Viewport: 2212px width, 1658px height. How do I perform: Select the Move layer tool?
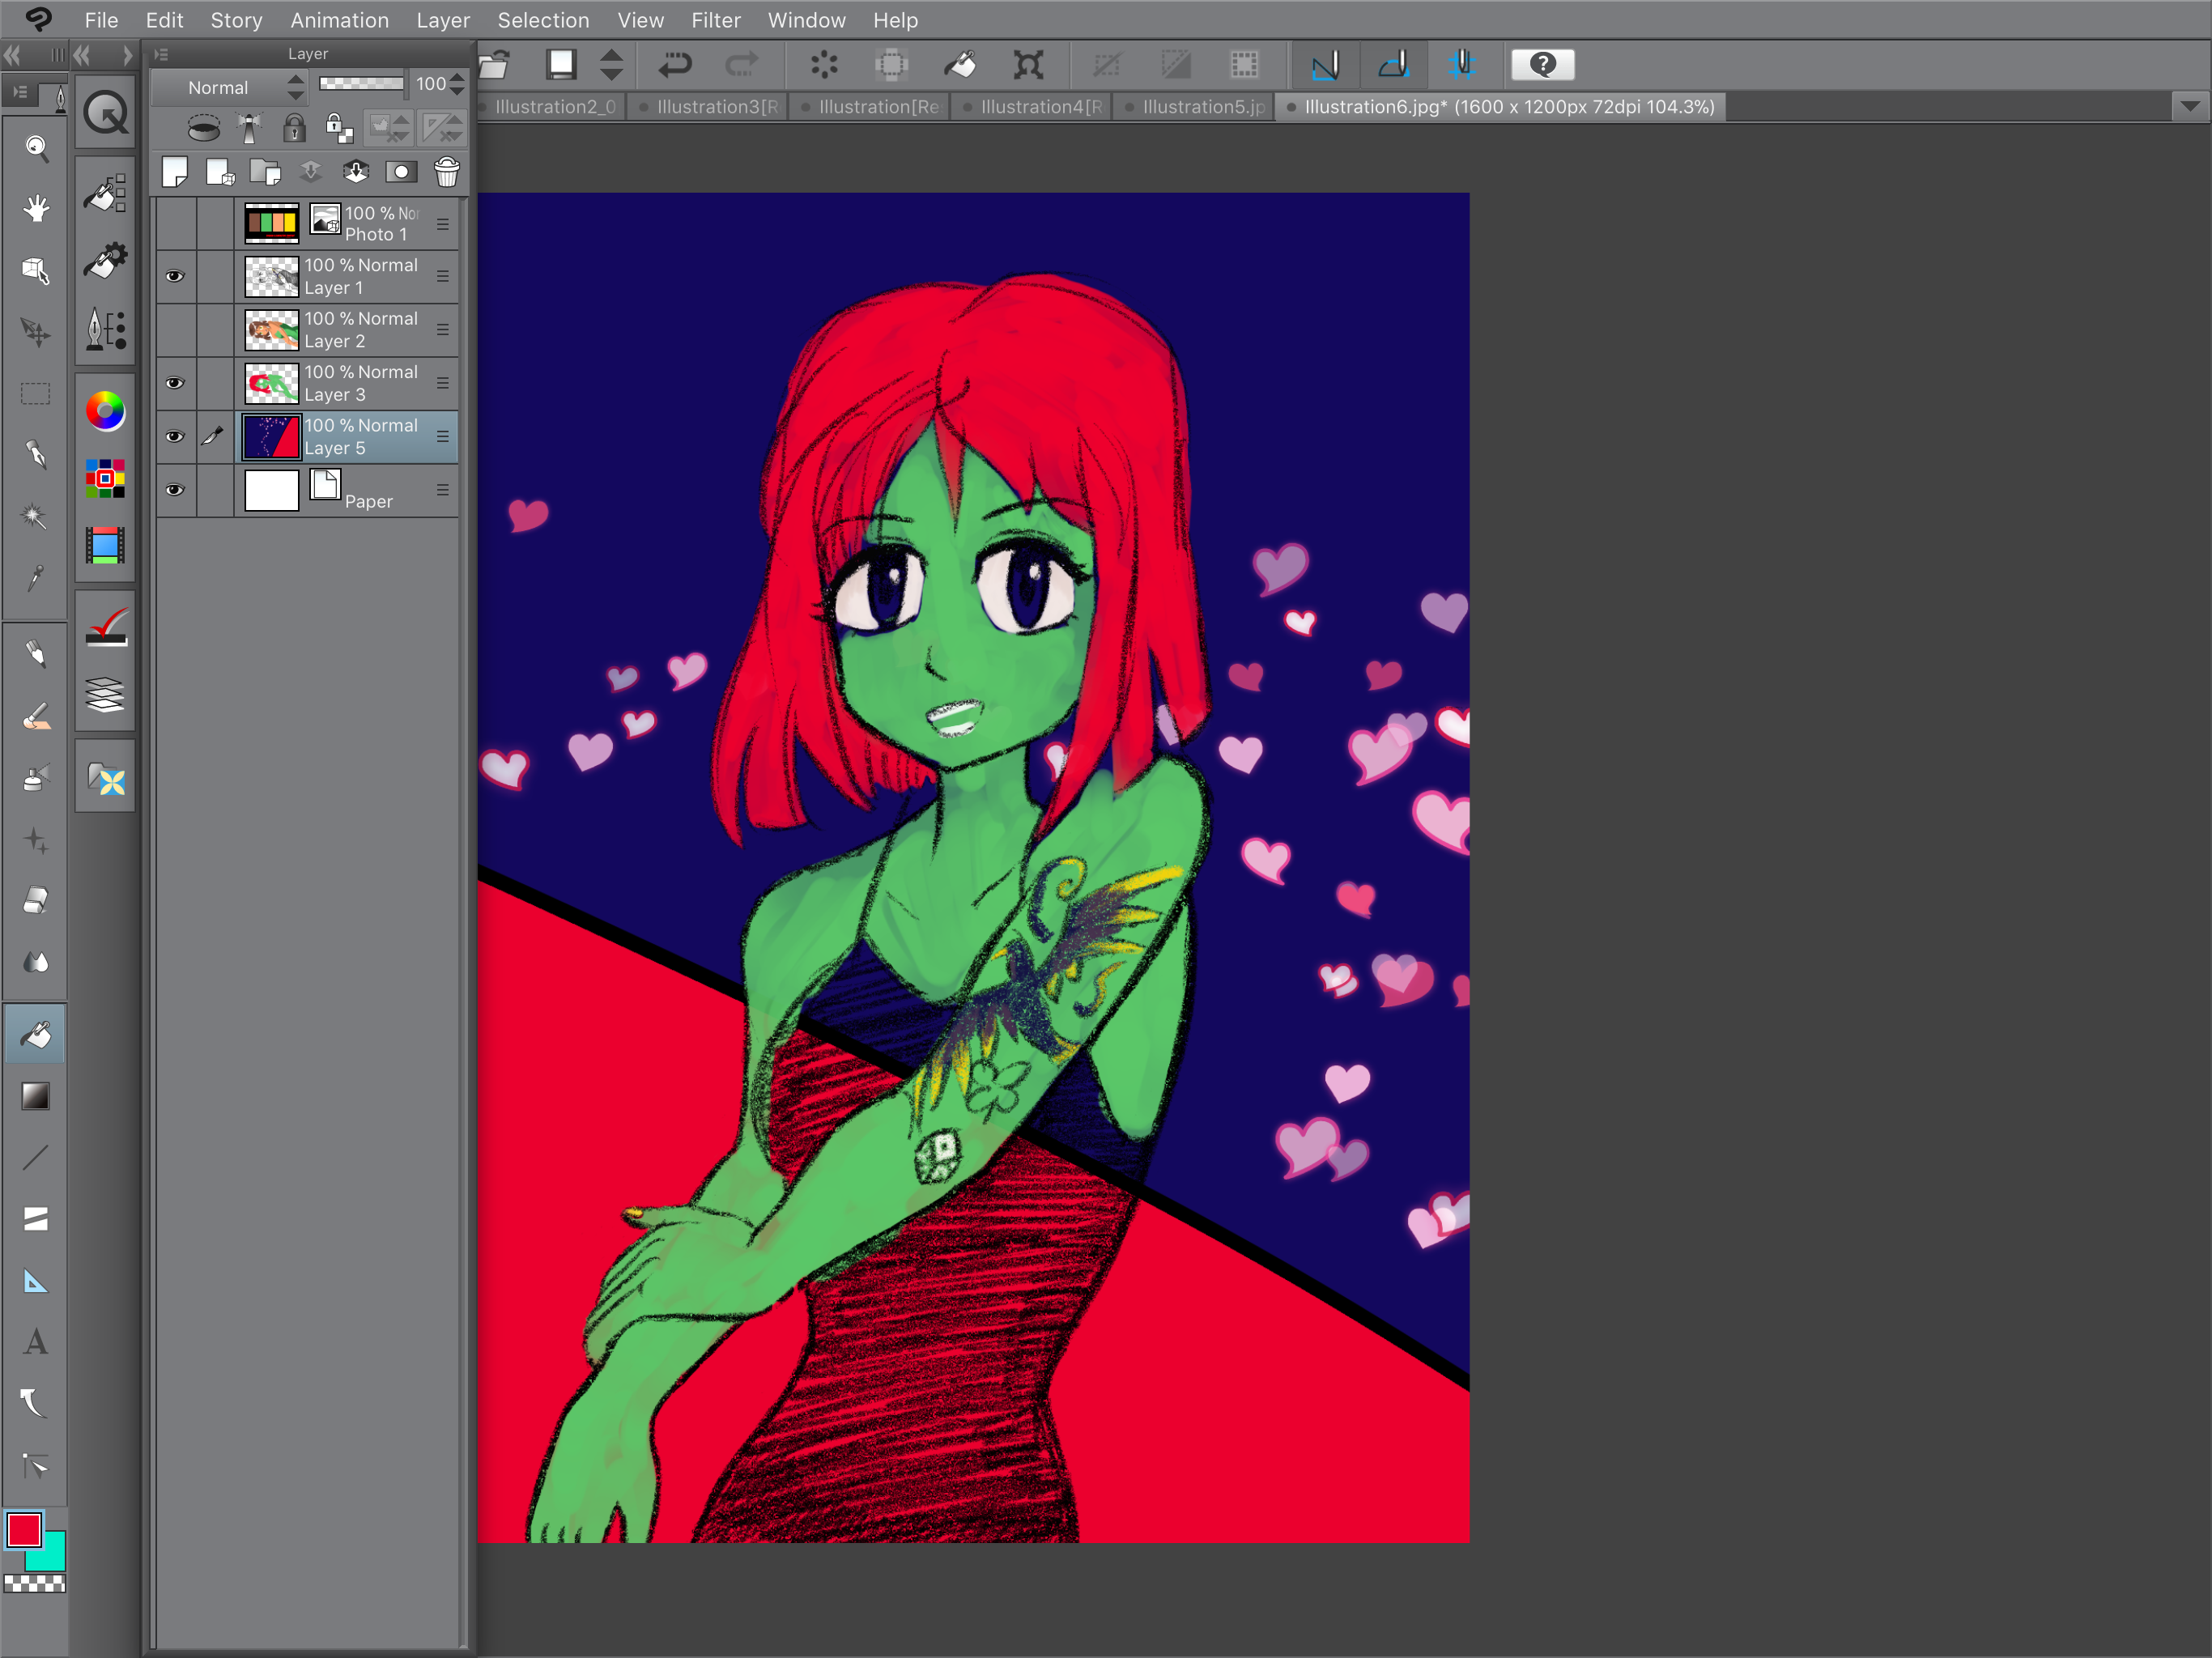[36, 332]
